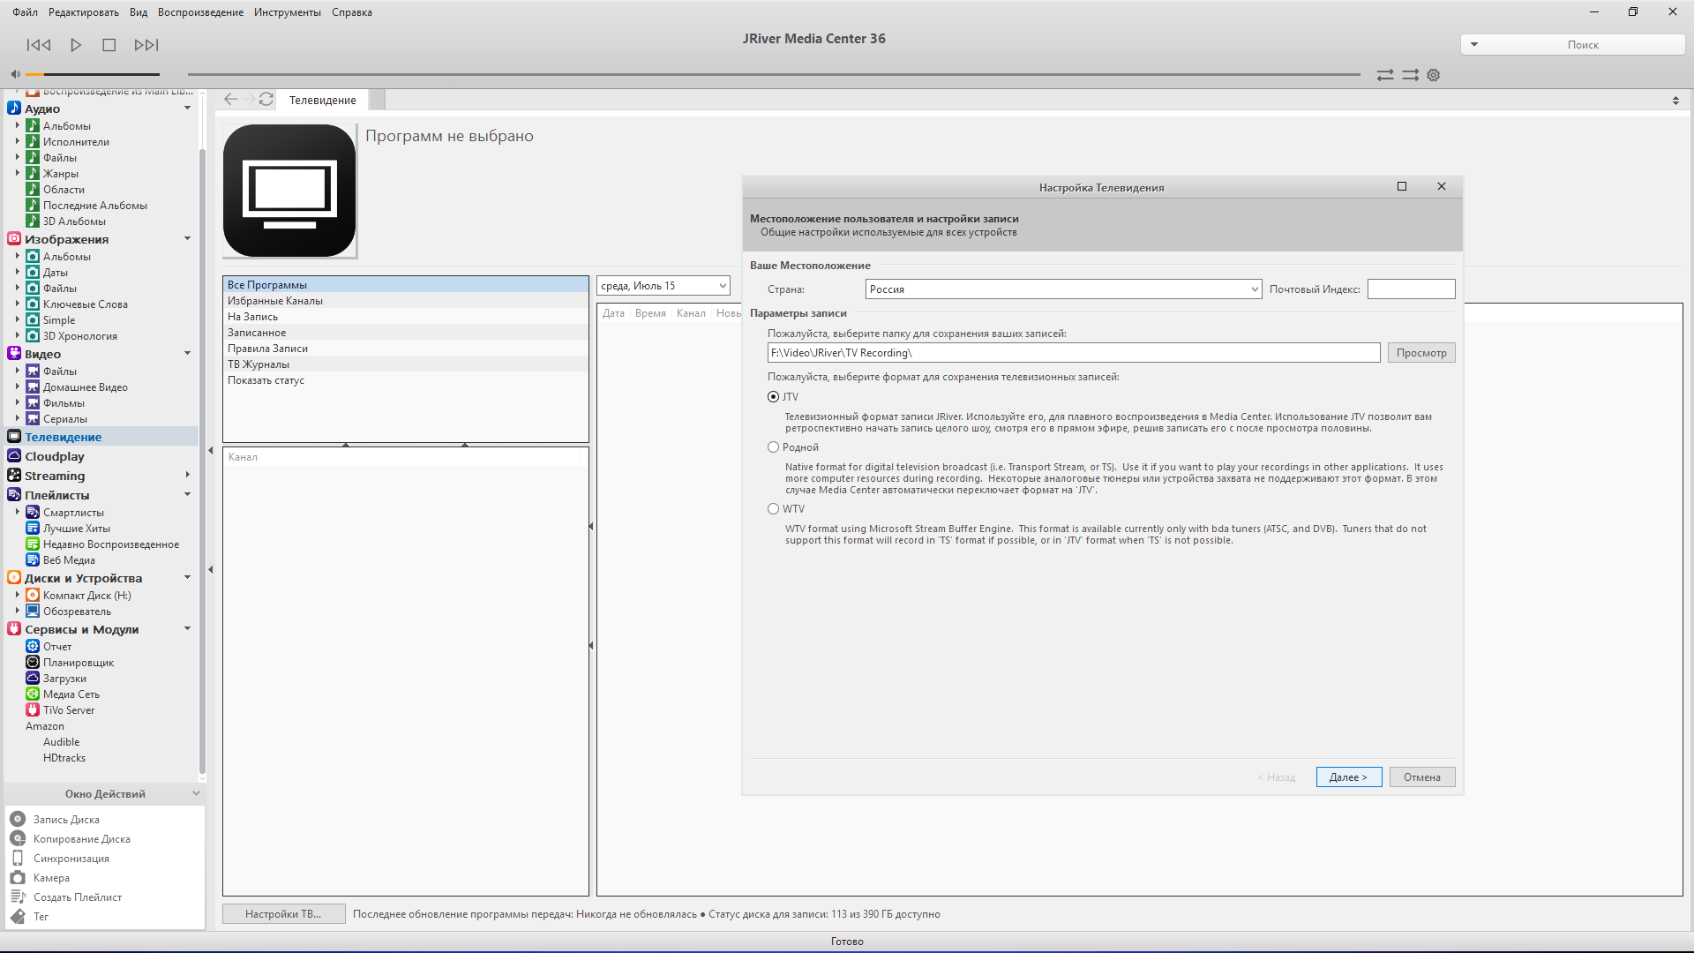This screenshot has height=953, width=1694.
Task: Click the Отмена button in the dialog
Action: coord(1422,777)
